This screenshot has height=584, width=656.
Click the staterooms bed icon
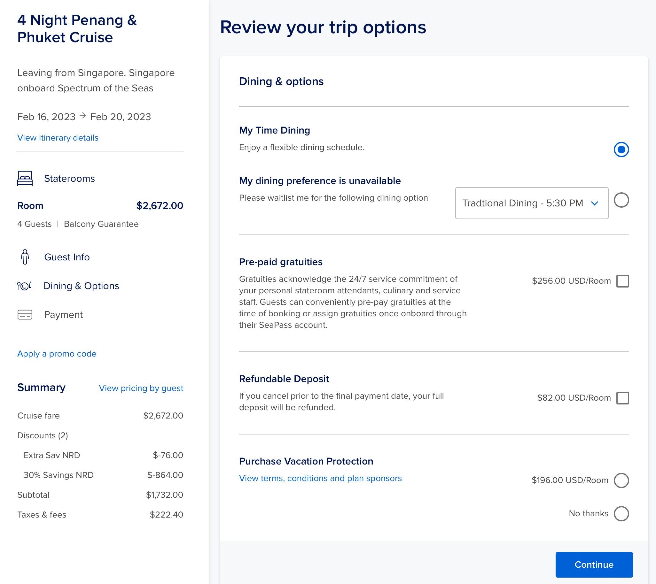click(25, 178)
